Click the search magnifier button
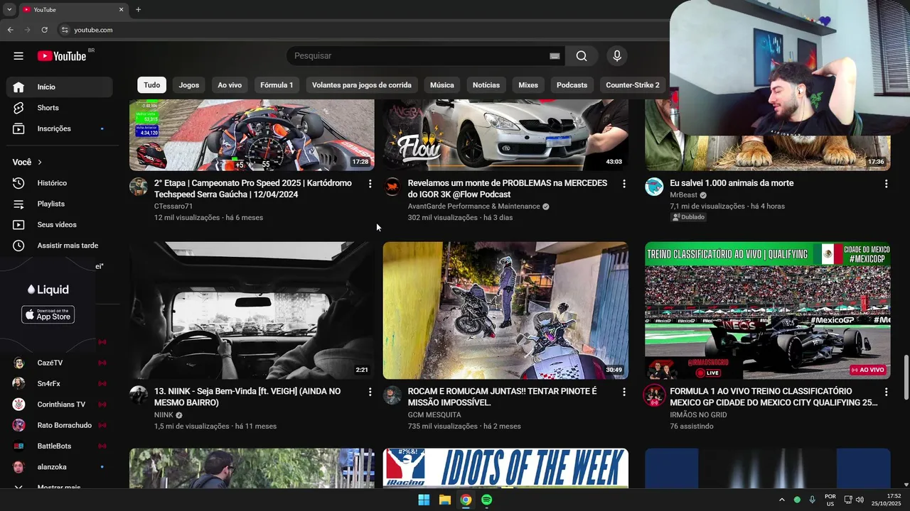The height and width of the screenshot is (511, 910). [582, 56]
